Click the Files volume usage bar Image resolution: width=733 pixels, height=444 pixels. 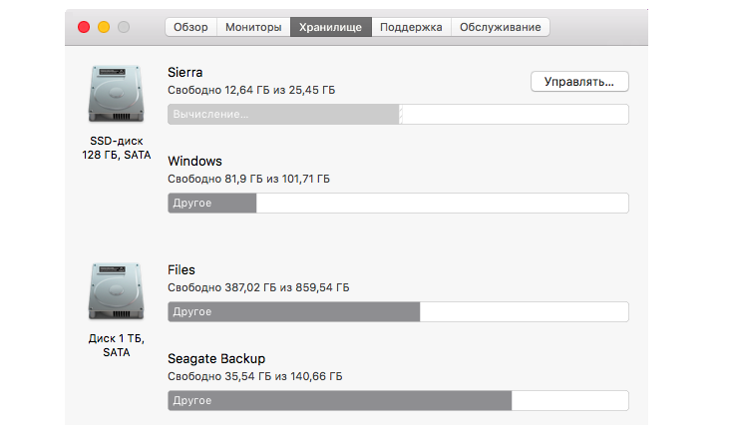point(398,312)
